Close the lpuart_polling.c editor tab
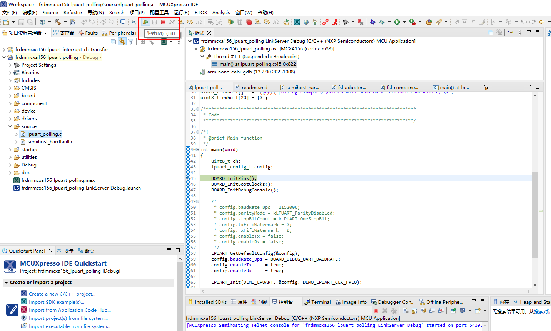This screenshot has height=331, width=551. point(228,88)
